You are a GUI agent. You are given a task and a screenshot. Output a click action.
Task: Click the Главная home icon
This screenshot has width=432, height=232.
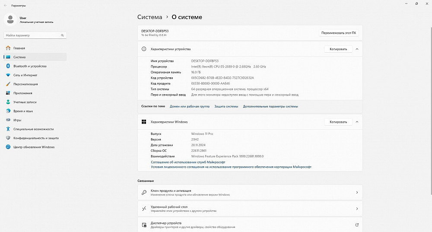[8, 48]
